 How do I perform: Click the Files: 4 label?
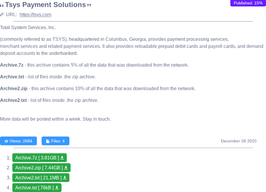click(58, 141)
